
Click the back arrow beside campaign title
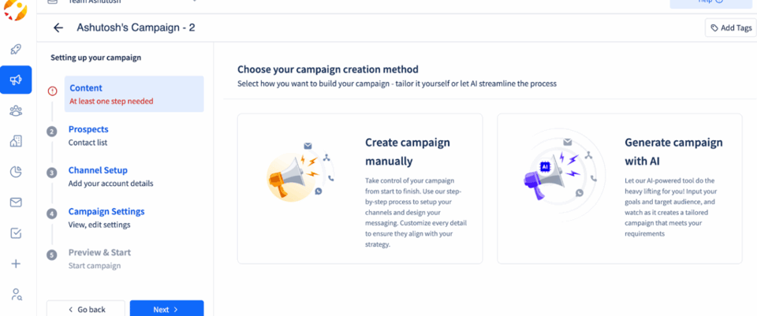(58, 28)
